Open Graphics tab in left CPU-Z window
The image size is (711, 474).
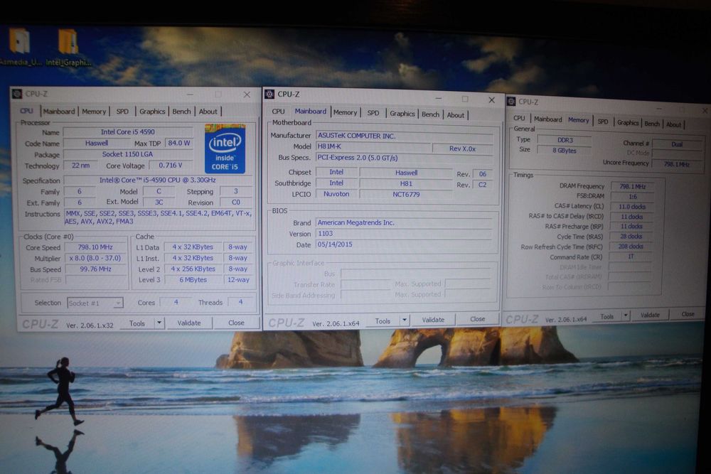tap(152, 111)
